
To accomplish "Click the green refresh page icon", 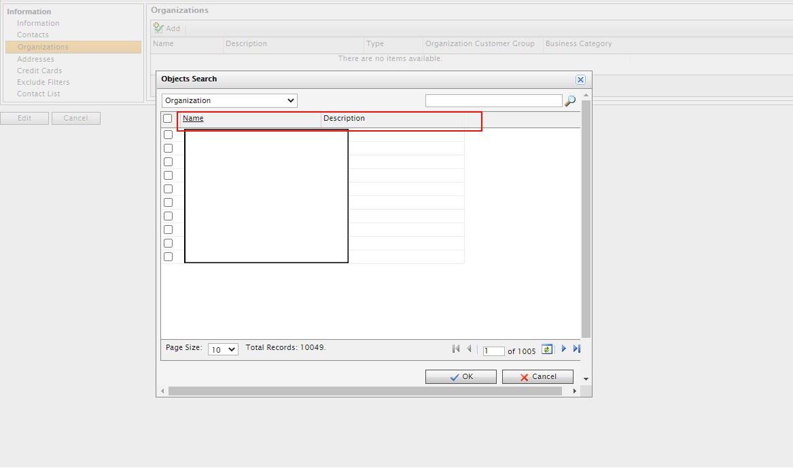I will [x=547, y=349].
